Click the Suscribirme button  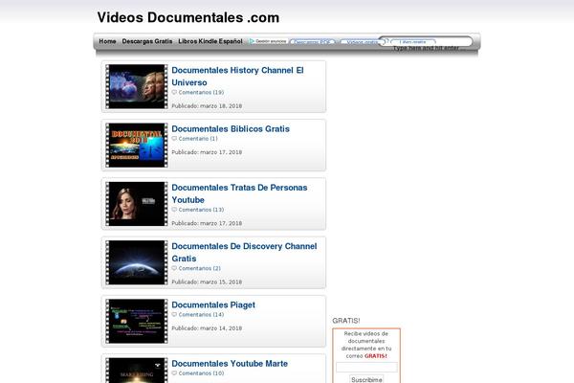pyautogui.click(x=366, y=379)
